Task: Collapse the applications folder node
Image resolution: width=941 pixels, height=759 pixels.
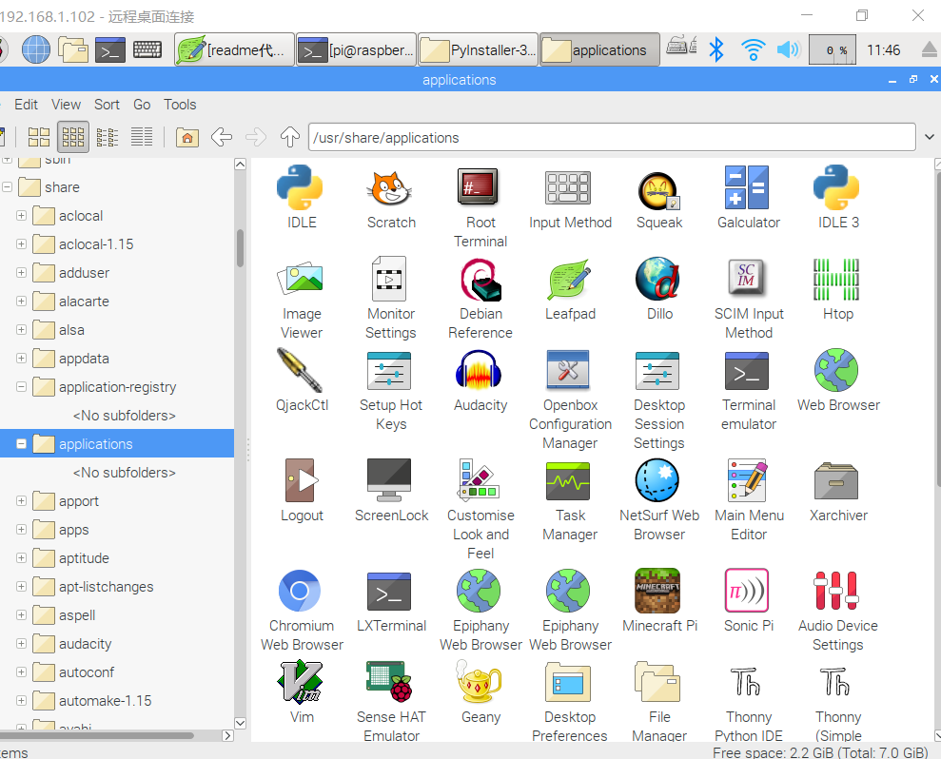Action: click(x=22, y=444)
